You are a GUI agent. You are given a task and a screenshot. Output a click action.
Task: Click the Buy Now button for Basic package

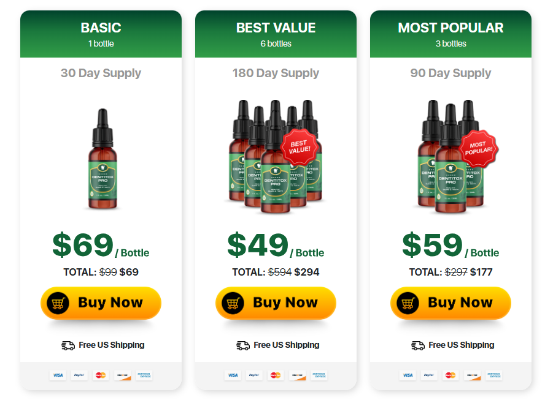point(101,303)
